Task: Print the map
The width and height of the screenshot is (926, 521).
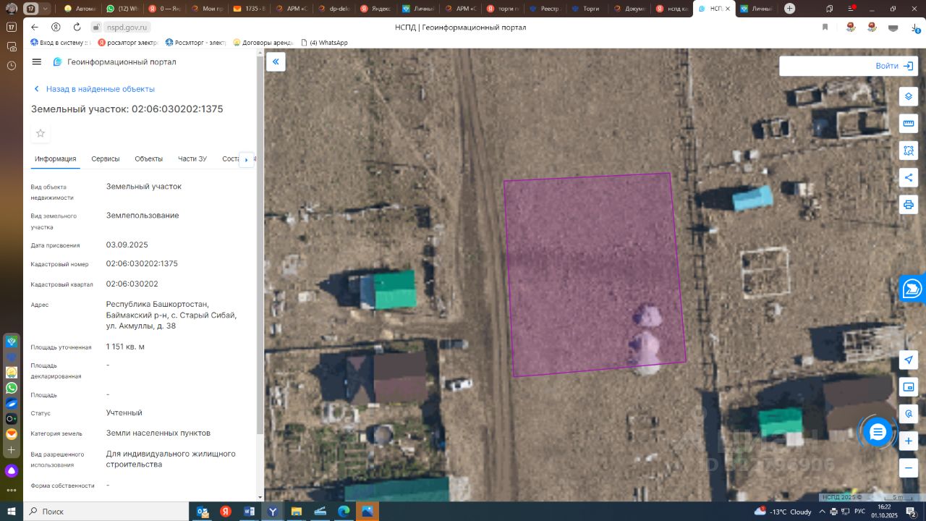Action: tap(909, 204)
